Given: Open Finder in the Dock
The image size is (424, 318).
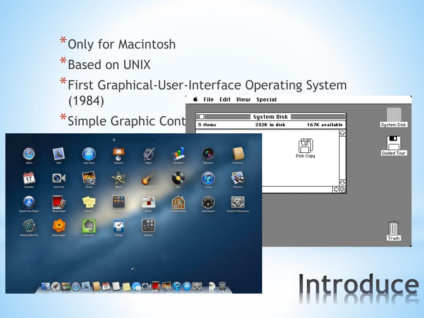Looking at the screenshot, I should [46, 286].
